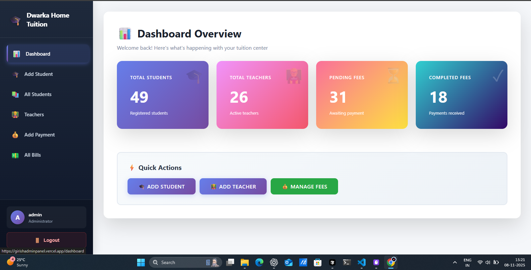Open File Explorer in the taskbar
Screen dimensions: 531x270
pos(245,262)
